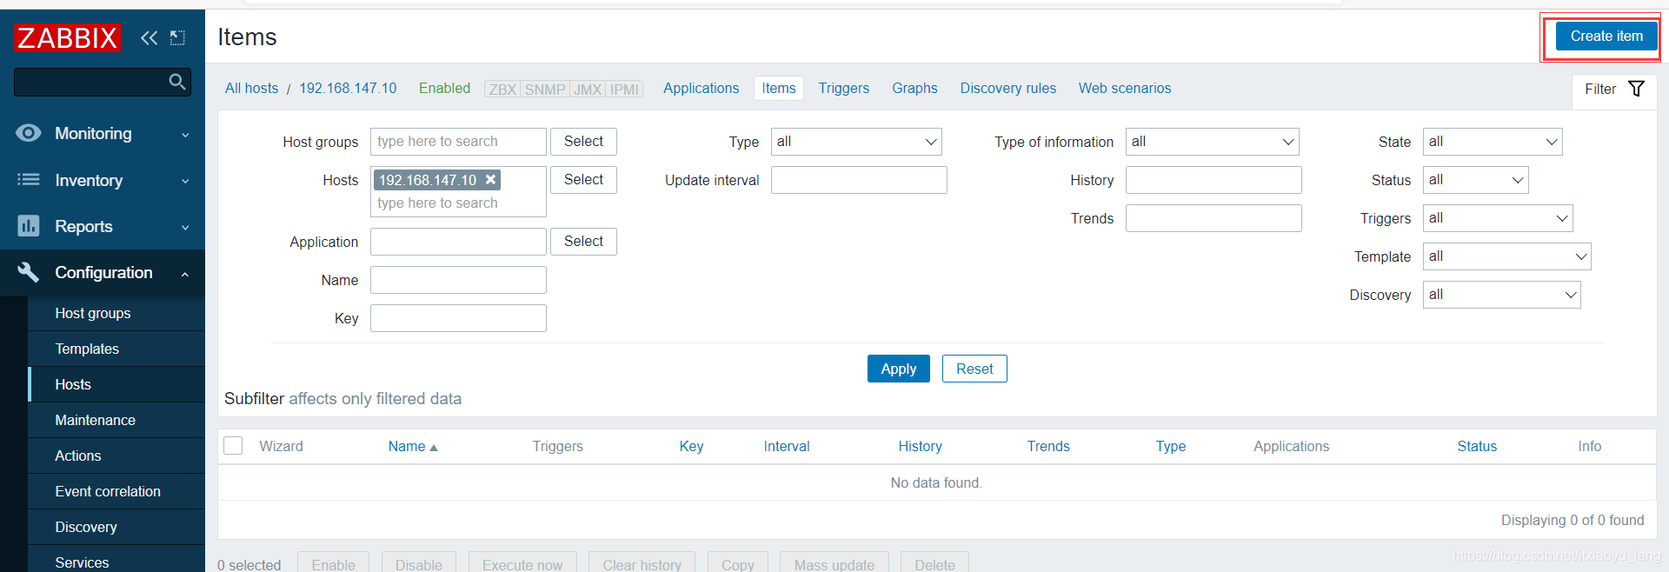Focus the Key filter input field
Screen dimensions: 1669x572
pyautogui.click(x=458, y=318)
